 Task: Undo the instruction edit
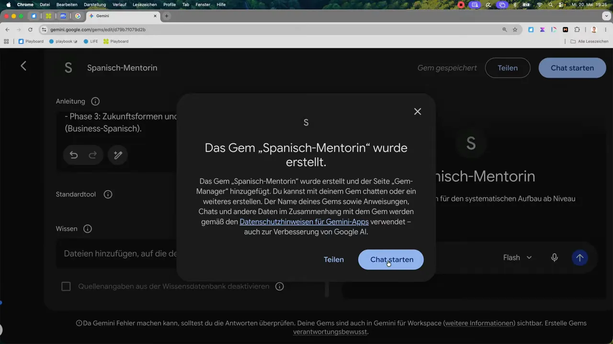pyautogui.click(x=74, y=155)
